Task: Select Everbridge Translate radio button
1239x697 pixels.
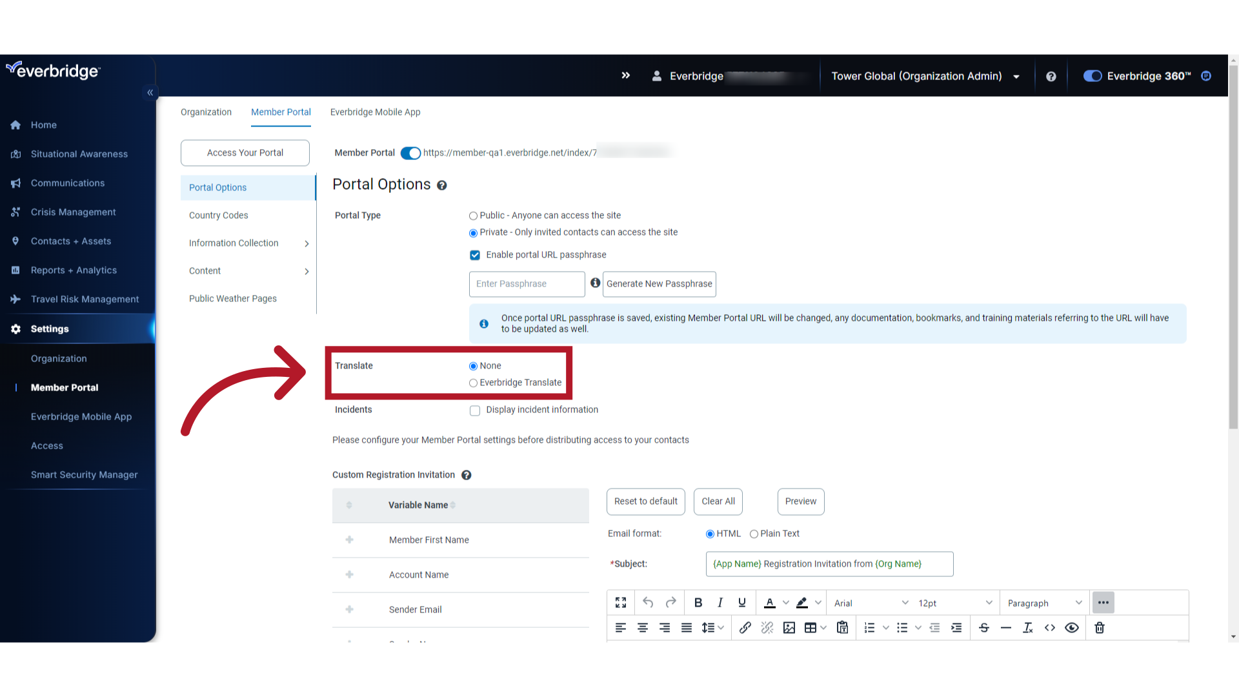Action: pyautogui.click(x=473, y=382)
